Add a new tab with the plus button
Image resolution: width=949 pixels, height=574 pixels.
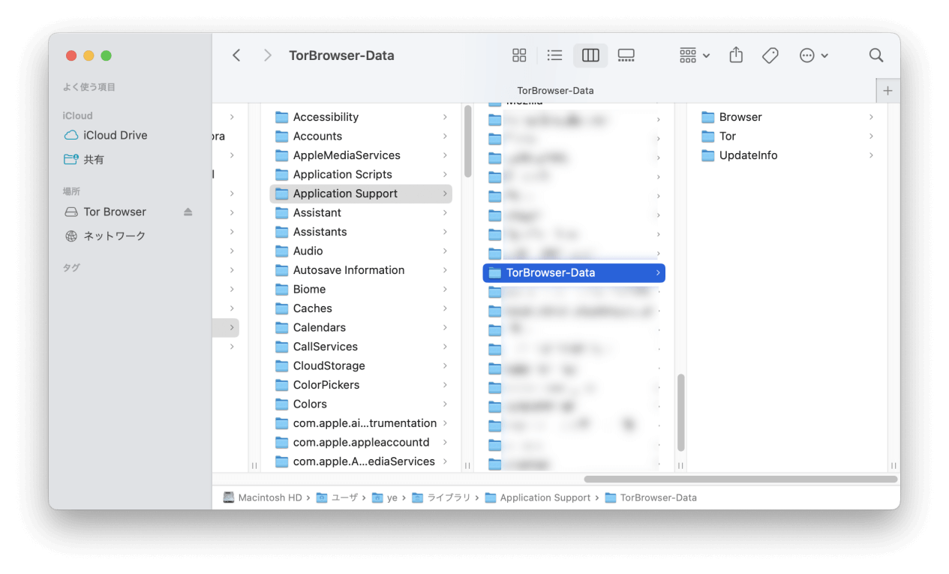pyautogui.click(x=887, y=91)
